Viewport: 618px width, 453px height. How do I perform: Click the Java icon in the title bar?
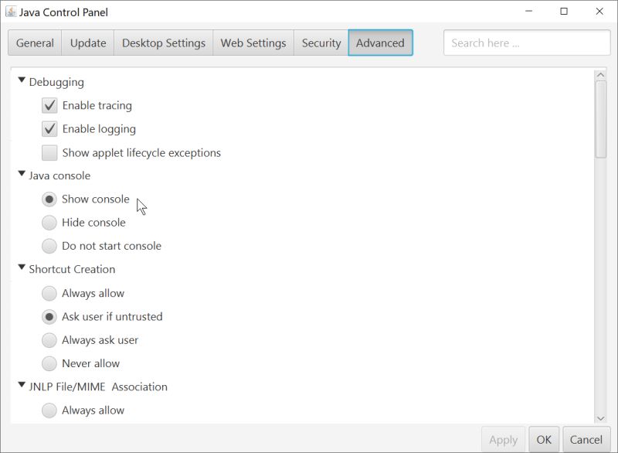tap(11, 12)
